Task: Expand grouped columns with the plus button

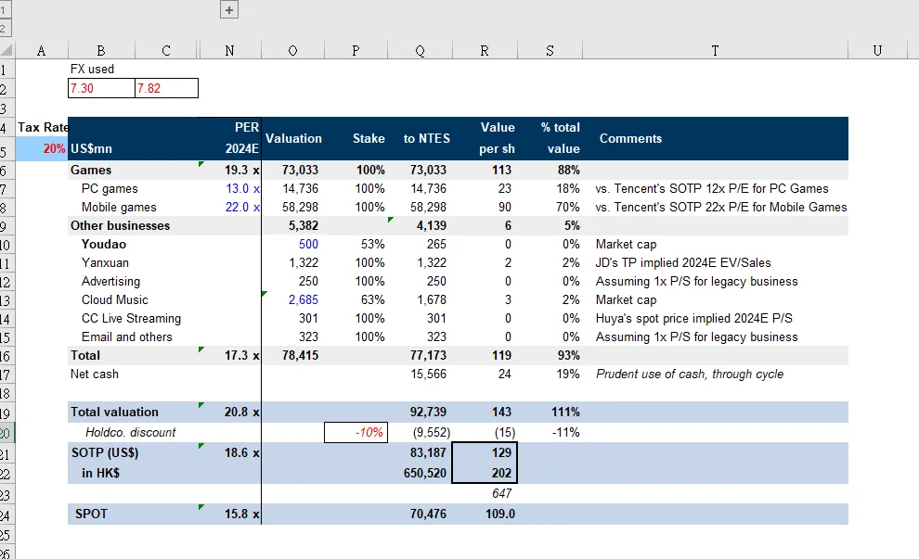Action: [x=229, y=10]
